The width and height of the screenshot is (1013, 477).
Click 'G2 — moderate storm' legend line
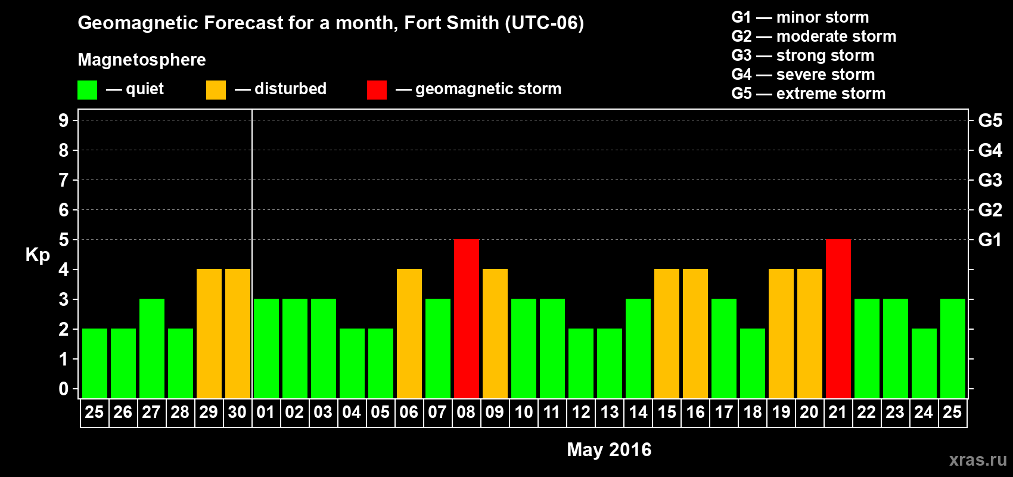point(813,36)
